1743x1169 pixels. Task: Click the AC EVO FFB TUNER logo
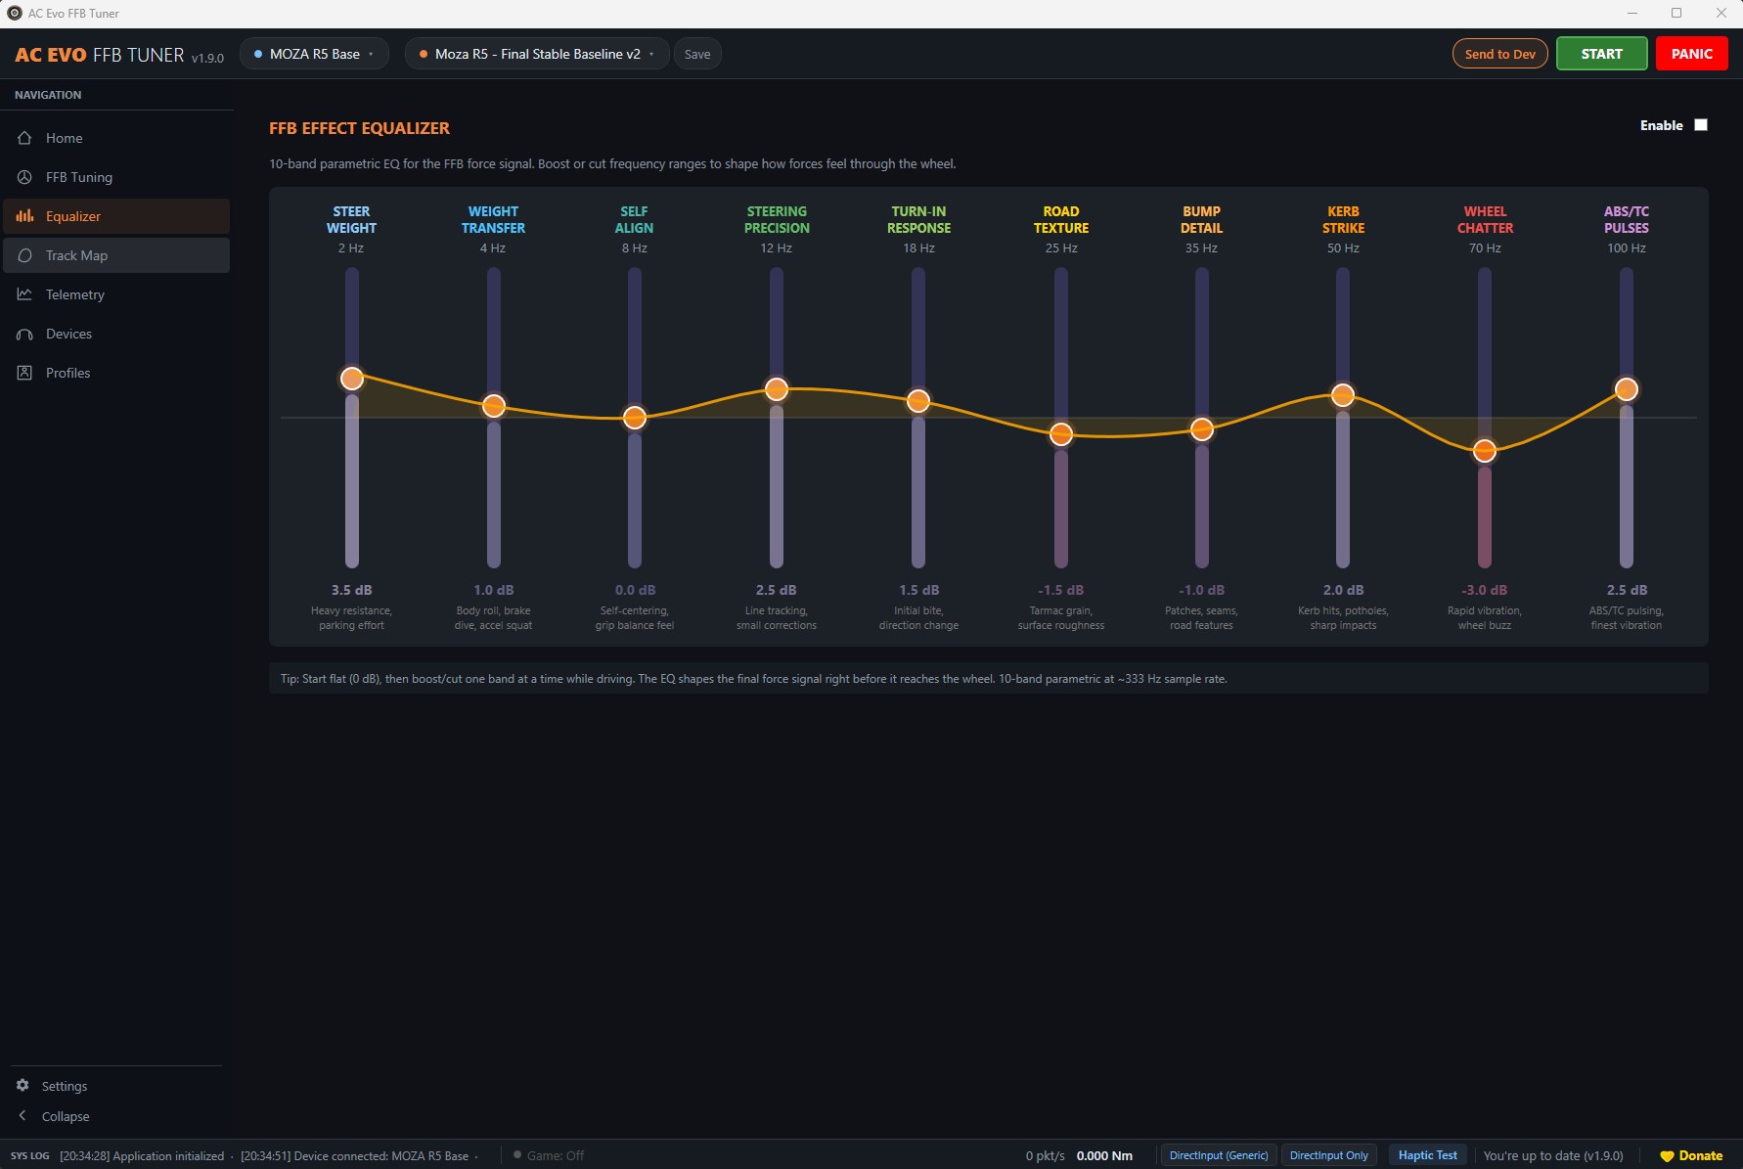click(x=119, y=55)
